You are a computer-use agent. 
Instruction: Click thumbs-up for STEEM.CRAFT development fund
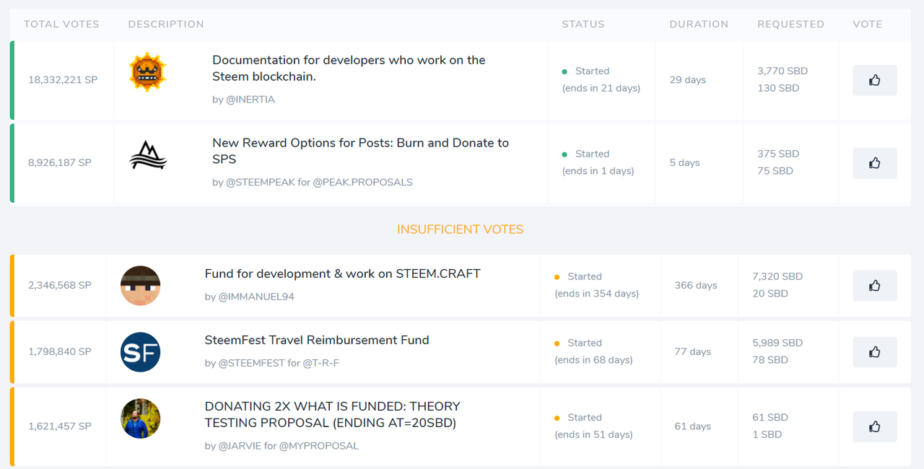(x=874, y=286)
